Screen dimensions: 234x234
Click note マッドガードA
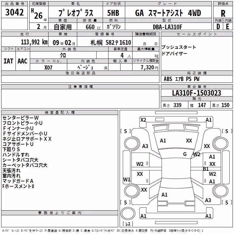coord(18,181)
